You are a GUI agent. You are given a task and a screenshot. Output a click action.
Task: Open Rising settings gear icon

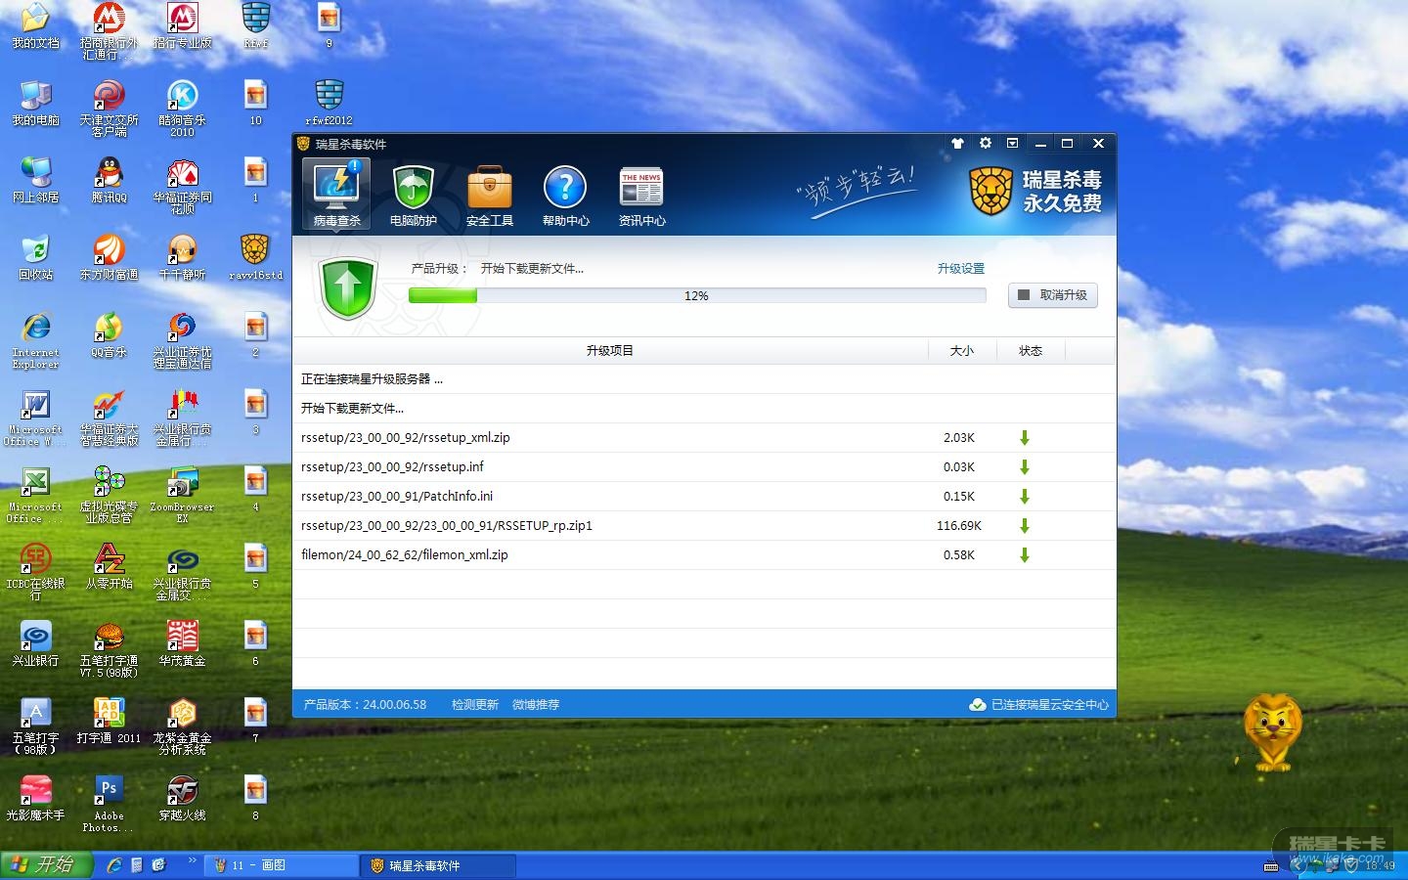click(985, 144)
